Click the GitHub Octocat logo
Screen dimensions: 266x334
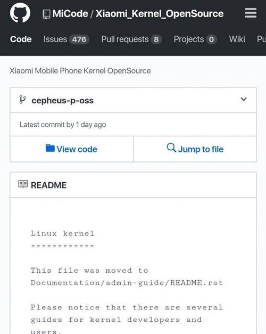[x=20, y=13]
